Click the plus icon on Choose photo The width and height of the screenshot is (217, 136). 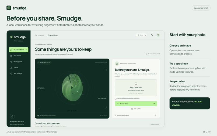(x=118, y=104)
